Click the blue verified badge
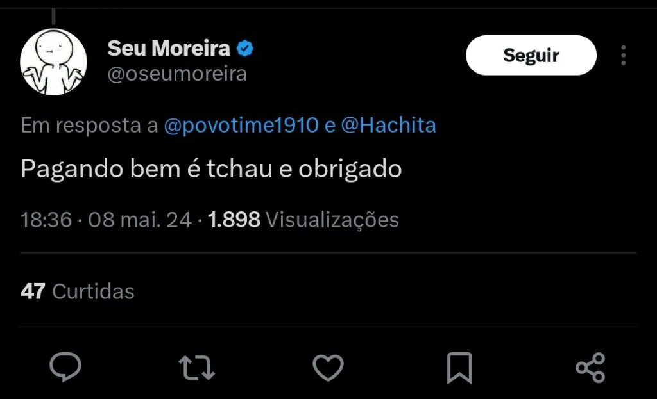657x399 pixels. [246, 48]
